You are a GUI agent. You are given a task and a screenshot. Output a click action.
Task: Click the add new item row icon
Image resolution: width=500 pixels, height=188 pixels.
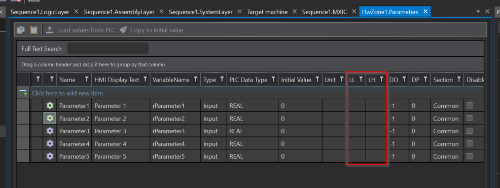[23, 93]
